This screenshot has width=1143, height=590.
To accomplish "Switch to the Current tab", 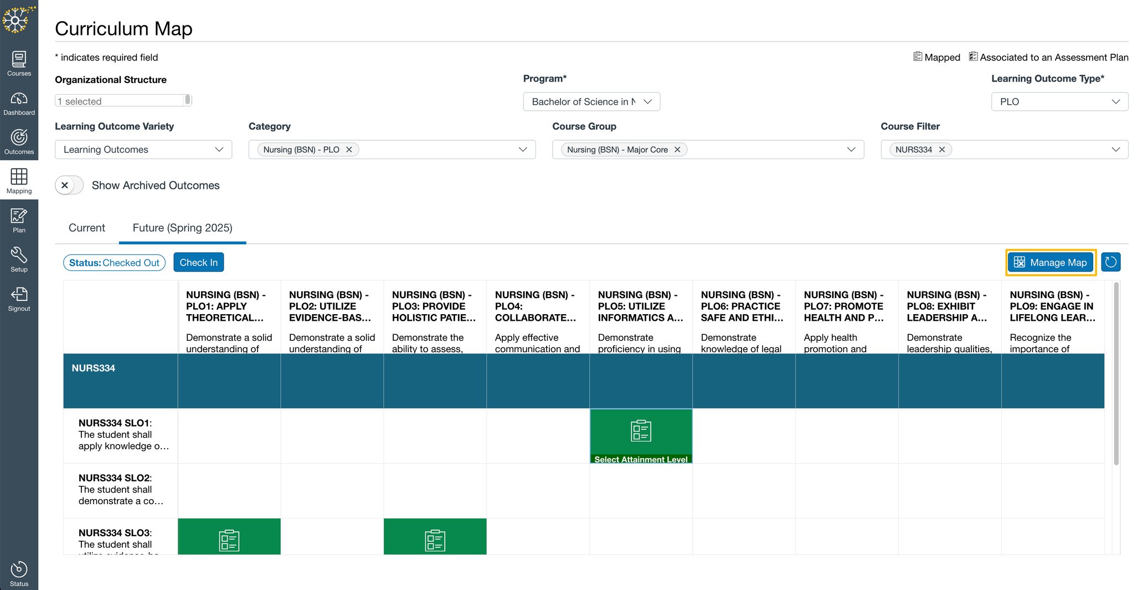I will 86,228.
